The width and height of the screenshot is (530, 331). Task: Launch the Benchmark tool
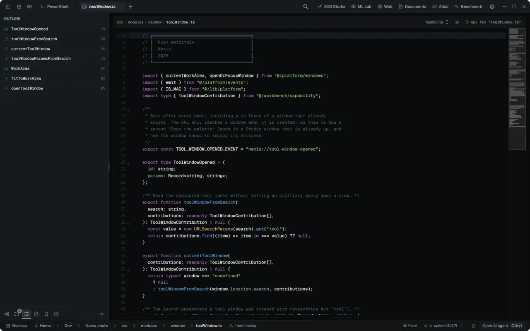click(468, 7)
